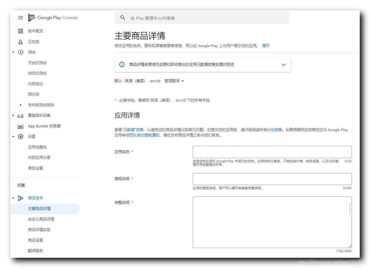Select 预注册 in the sidebar
370x268 pixels.
[x=34, y=94]
